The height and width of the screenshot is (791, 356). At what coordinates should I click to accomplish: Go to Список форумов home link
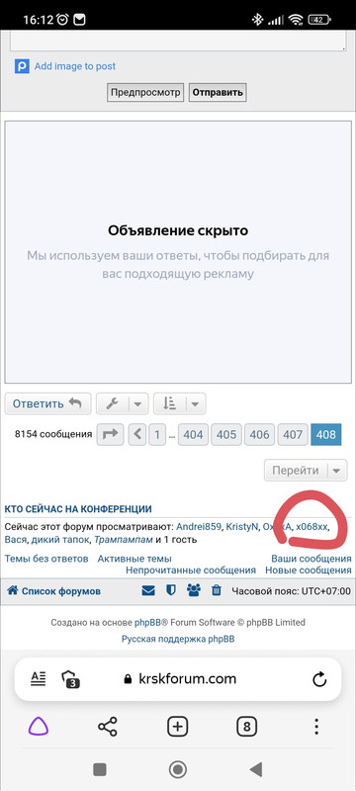pos(53,590)
